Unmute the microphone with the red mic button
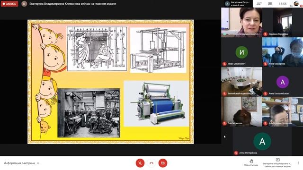 (140, 163)
